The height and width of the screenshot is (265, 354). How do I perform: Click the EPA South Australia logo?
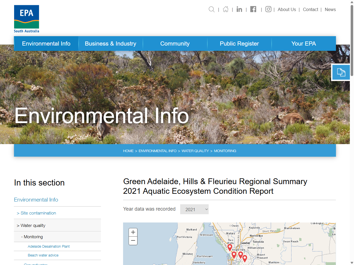click(x=26, y=18)
